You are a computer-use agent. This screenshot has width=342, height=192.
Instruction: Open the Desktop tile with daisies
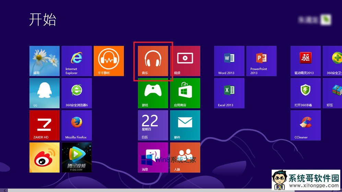click(45, 61)
